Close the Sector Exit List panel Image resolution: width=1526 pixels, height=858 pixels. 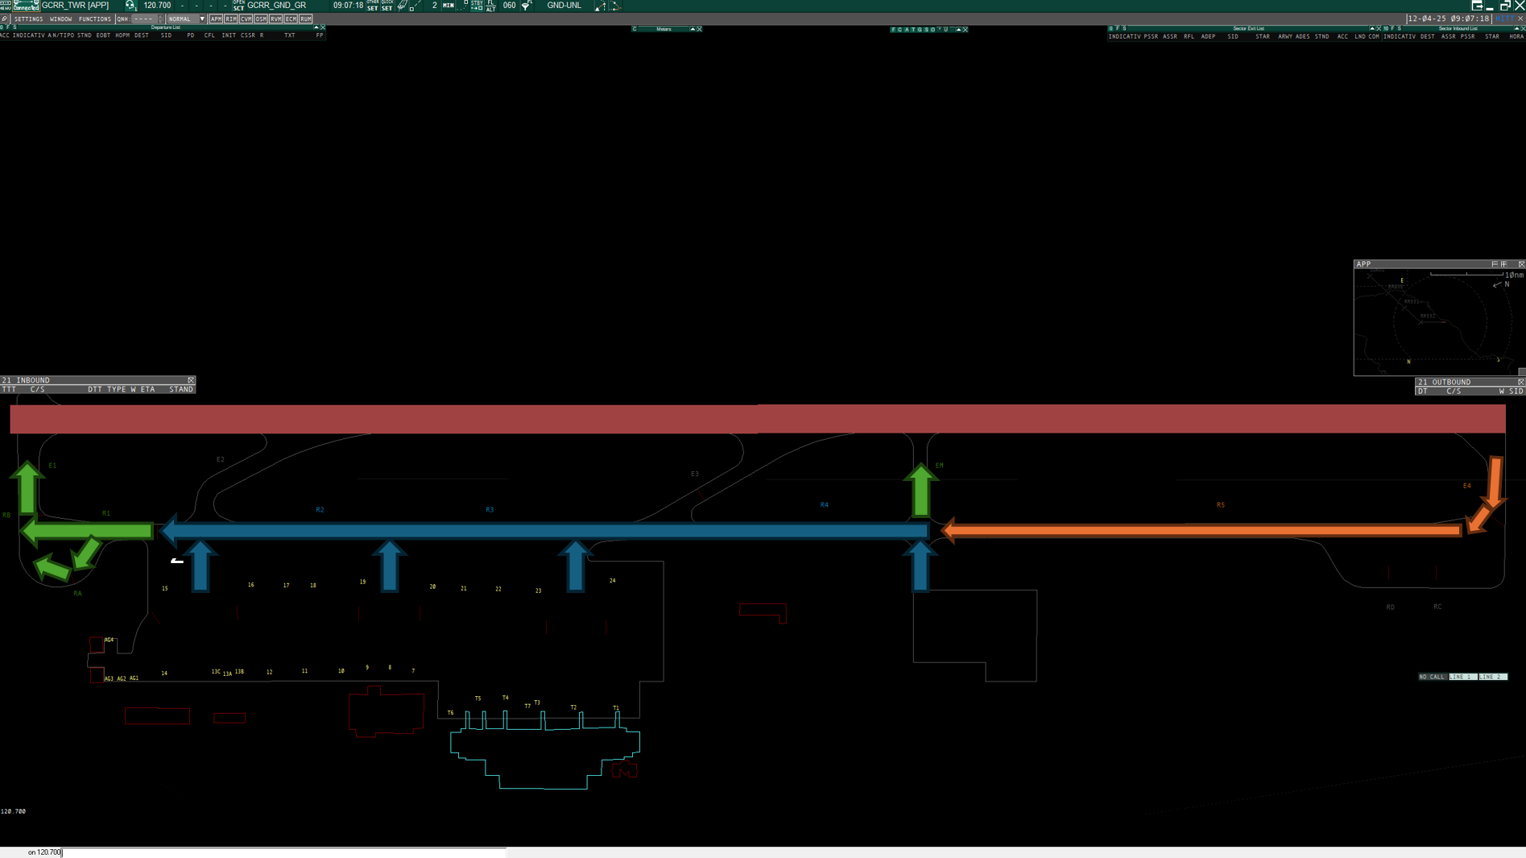coord(1379,28)
